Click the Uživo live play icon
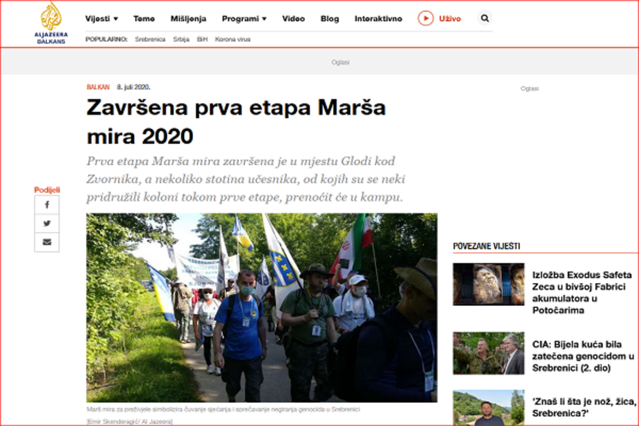Viewport: 639px width, 426px height. (426, 18)
